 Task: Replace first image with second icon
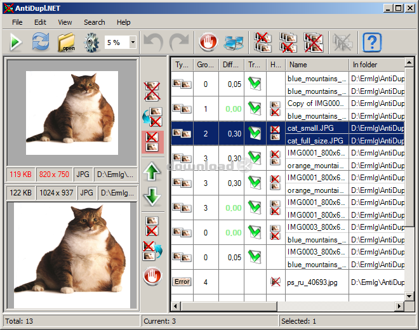(152, 251)
